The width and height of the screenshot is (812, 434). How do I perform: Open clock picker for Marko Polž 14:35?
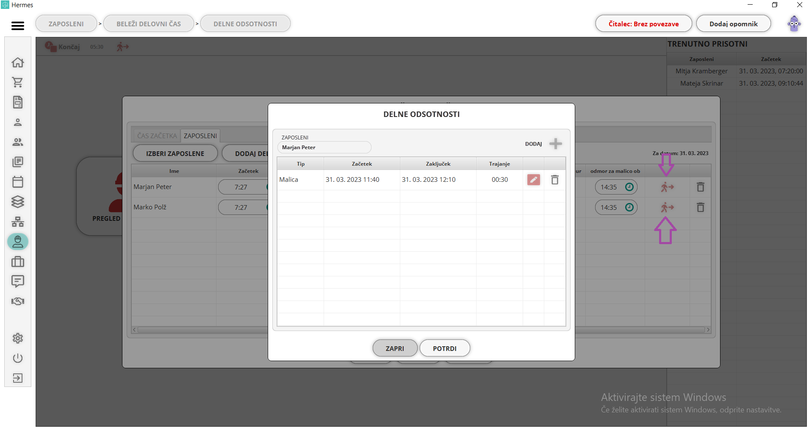tap(629, 207)
